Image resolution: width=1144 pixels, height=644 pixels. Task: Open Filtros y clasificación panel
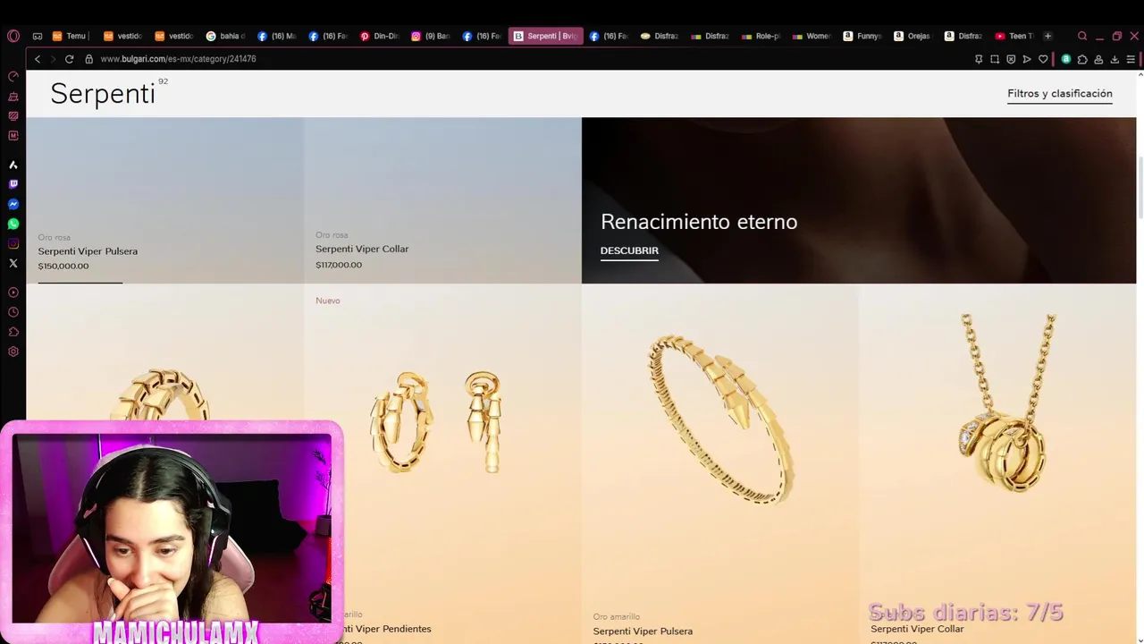[x=1060, y=94]
